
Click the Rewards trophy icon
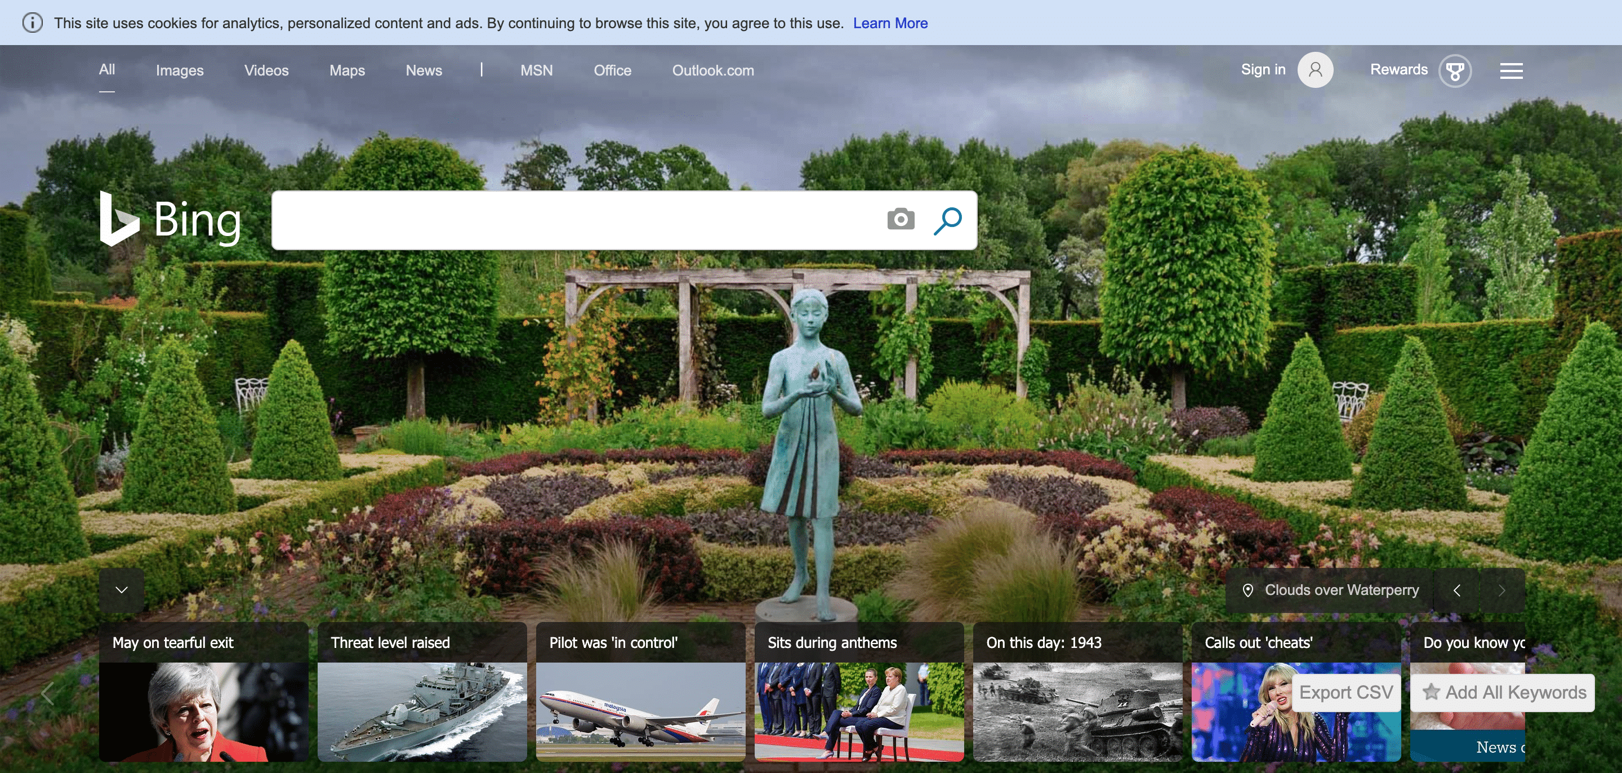point(1455,69)
